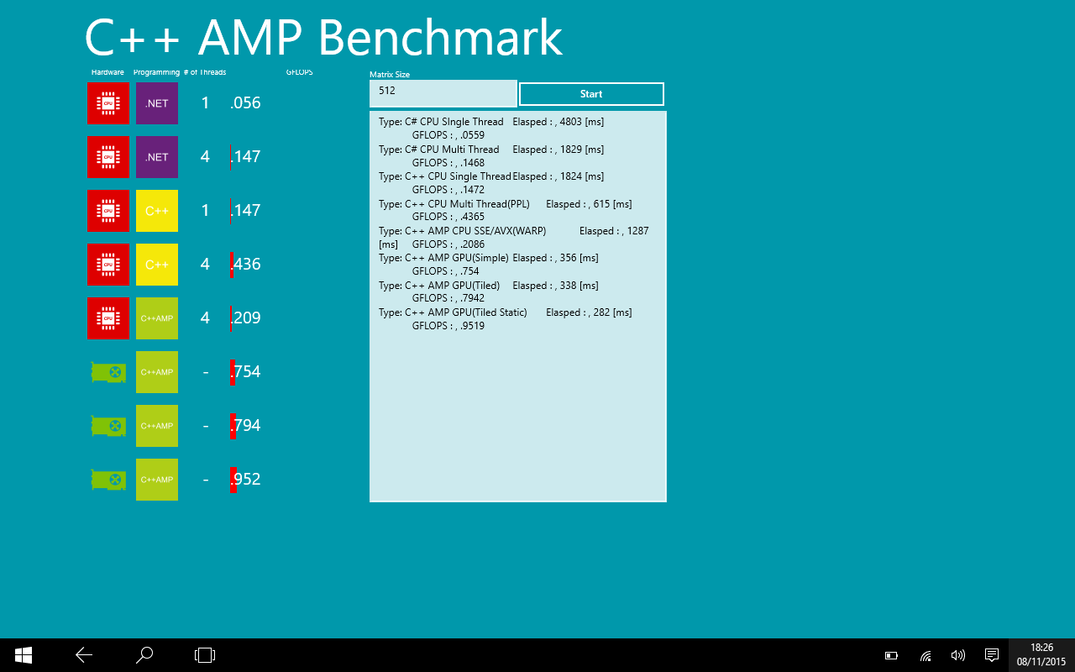The image size is (1075, 672).
Task: Click the 'C++ AMP GPU(Simple)' log line
Action: 489,258
